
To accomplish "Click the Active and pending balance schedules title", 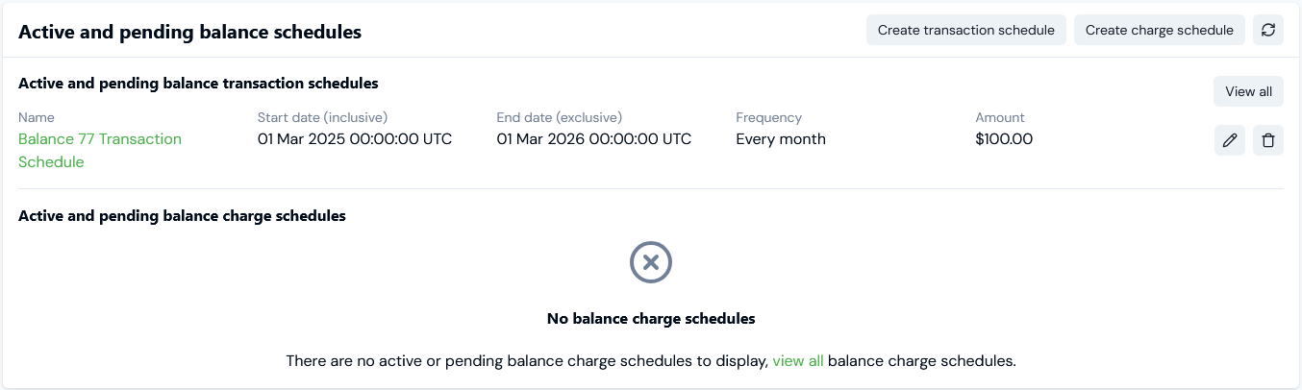I will click(x=190, y=32).
